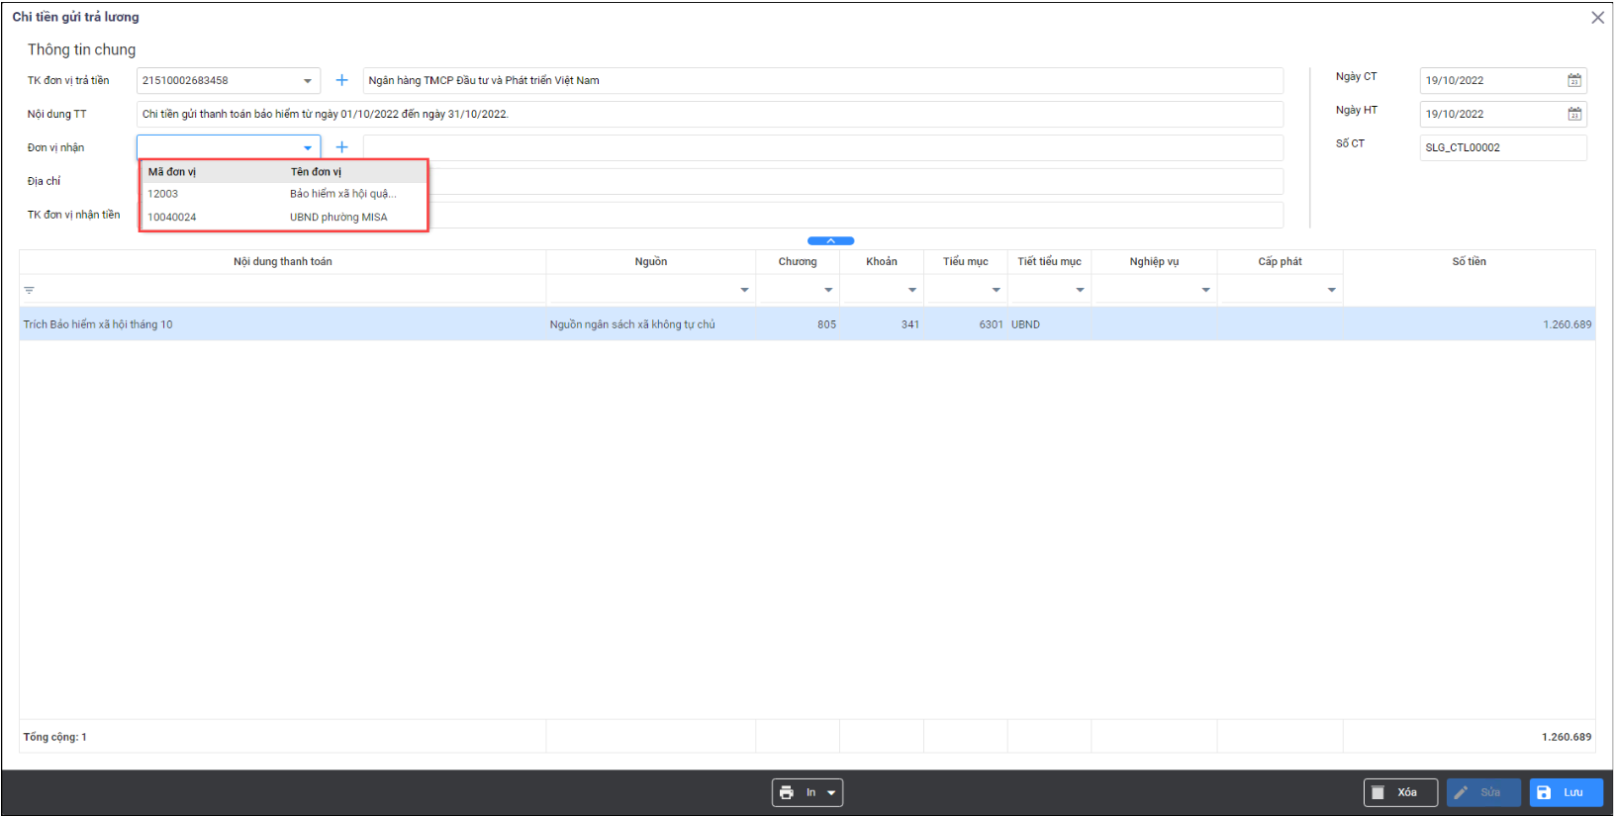The image size is (1615, 817).
Task: Click the Nội dung thanh toán column header
Action: 282,261
